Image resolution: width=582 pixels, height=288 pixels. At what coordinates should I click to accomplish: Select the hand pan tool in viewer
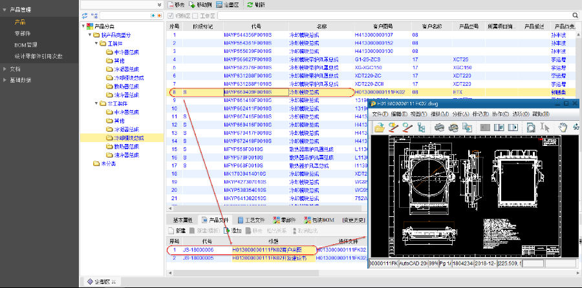[563, 127]
